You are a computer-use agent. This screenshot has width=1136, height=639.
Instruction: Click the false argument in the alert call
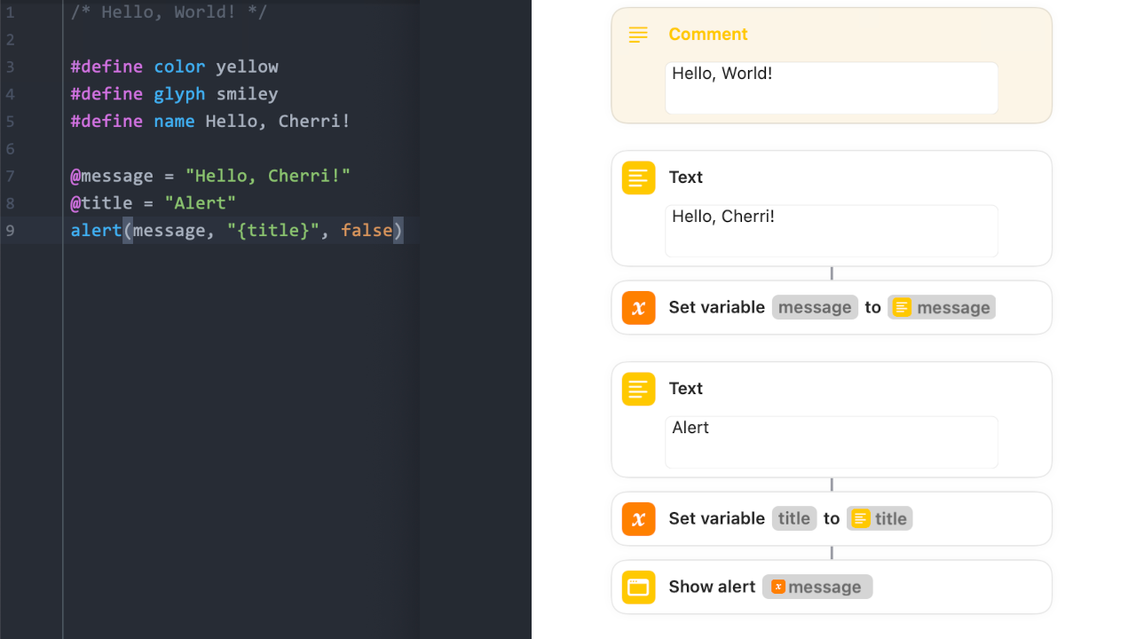click(x=367, y=231)
